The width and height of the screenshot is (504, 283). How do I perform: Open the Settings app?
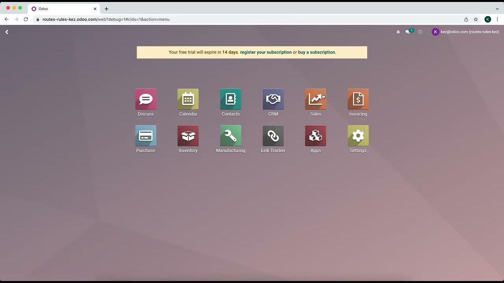pyautogui.click(x=358, y=136)
